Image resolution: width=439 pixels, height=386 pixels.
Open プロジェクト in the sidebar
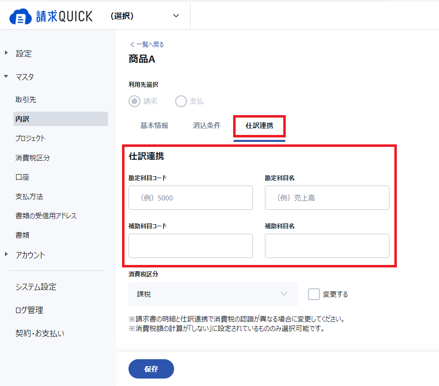click(x=30, y=138)
